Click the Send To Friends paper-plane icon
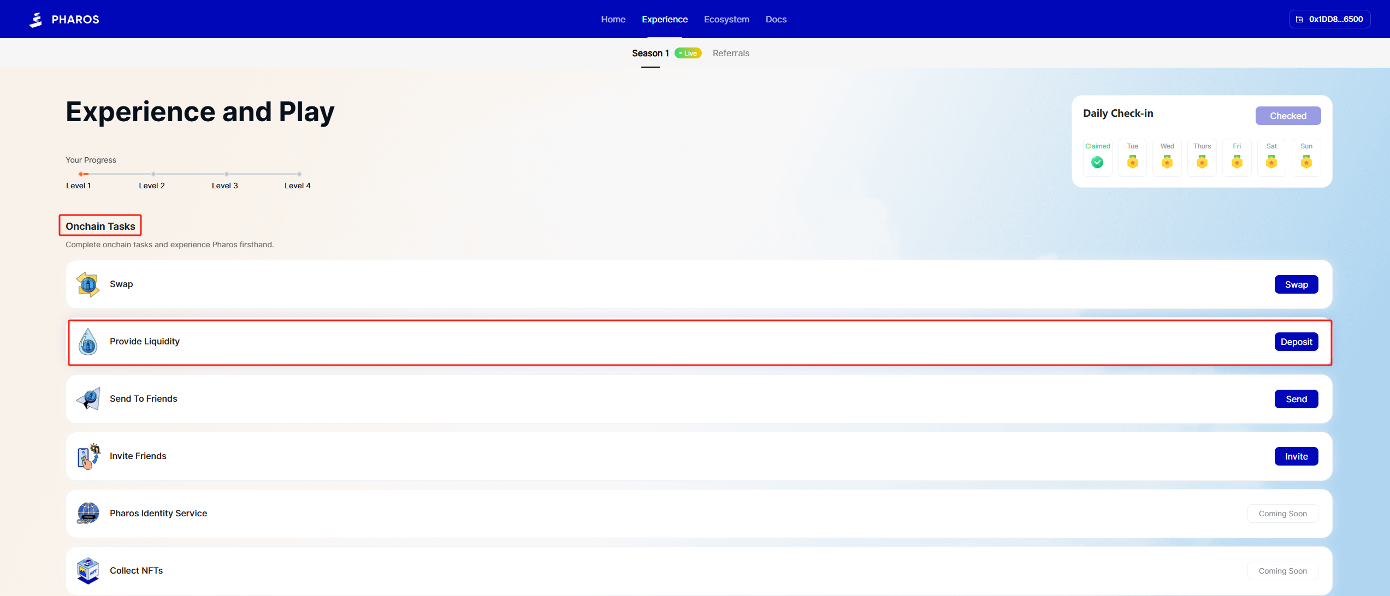 coord(88,399)
